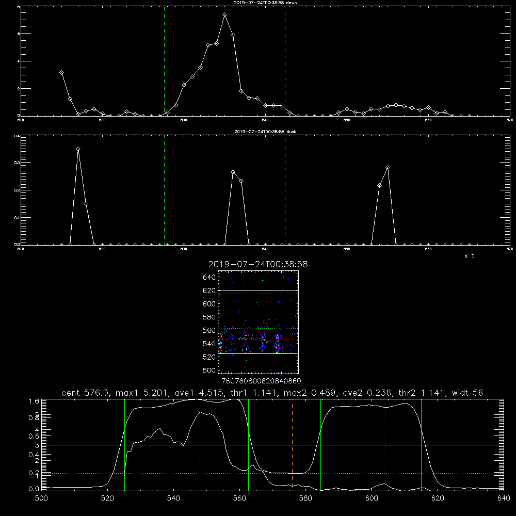Click the orange dashed center line in bottom plot

pyautogui.click(x=292, y=445)
